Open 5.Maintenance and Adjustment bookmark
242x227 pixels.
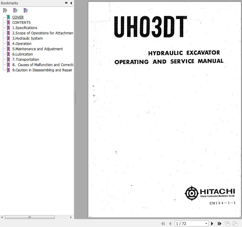[38, 49]
